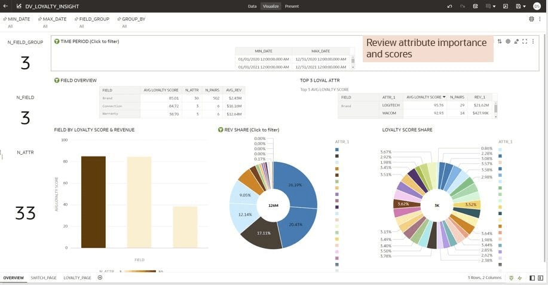The image size is (548, 285).
Task: Switch to the Present mode tab
Action: [292, 6]
